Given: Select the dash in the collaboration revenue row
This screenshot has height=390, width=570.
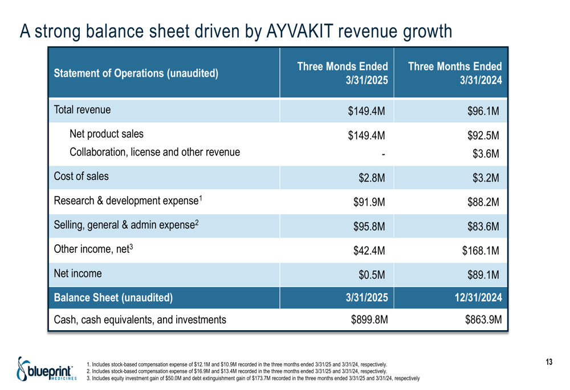Looking at the screenshot, I should (383, 154).
